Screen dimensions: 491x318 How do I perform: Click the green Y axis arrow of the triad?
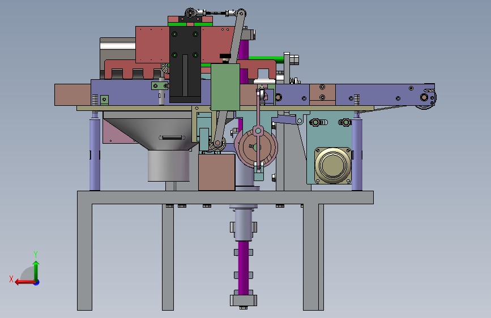[x=36, y=270]
